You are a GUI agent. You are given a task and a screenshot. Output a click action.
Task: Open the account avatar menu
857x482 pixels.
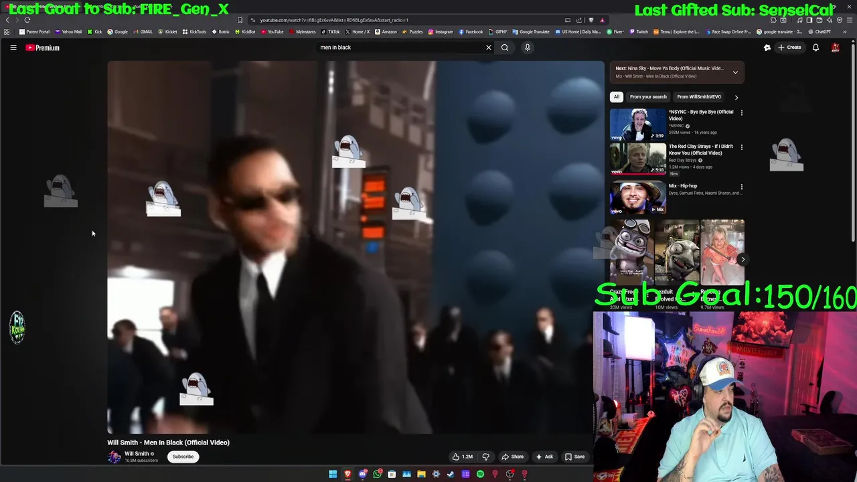coord(835,48)
